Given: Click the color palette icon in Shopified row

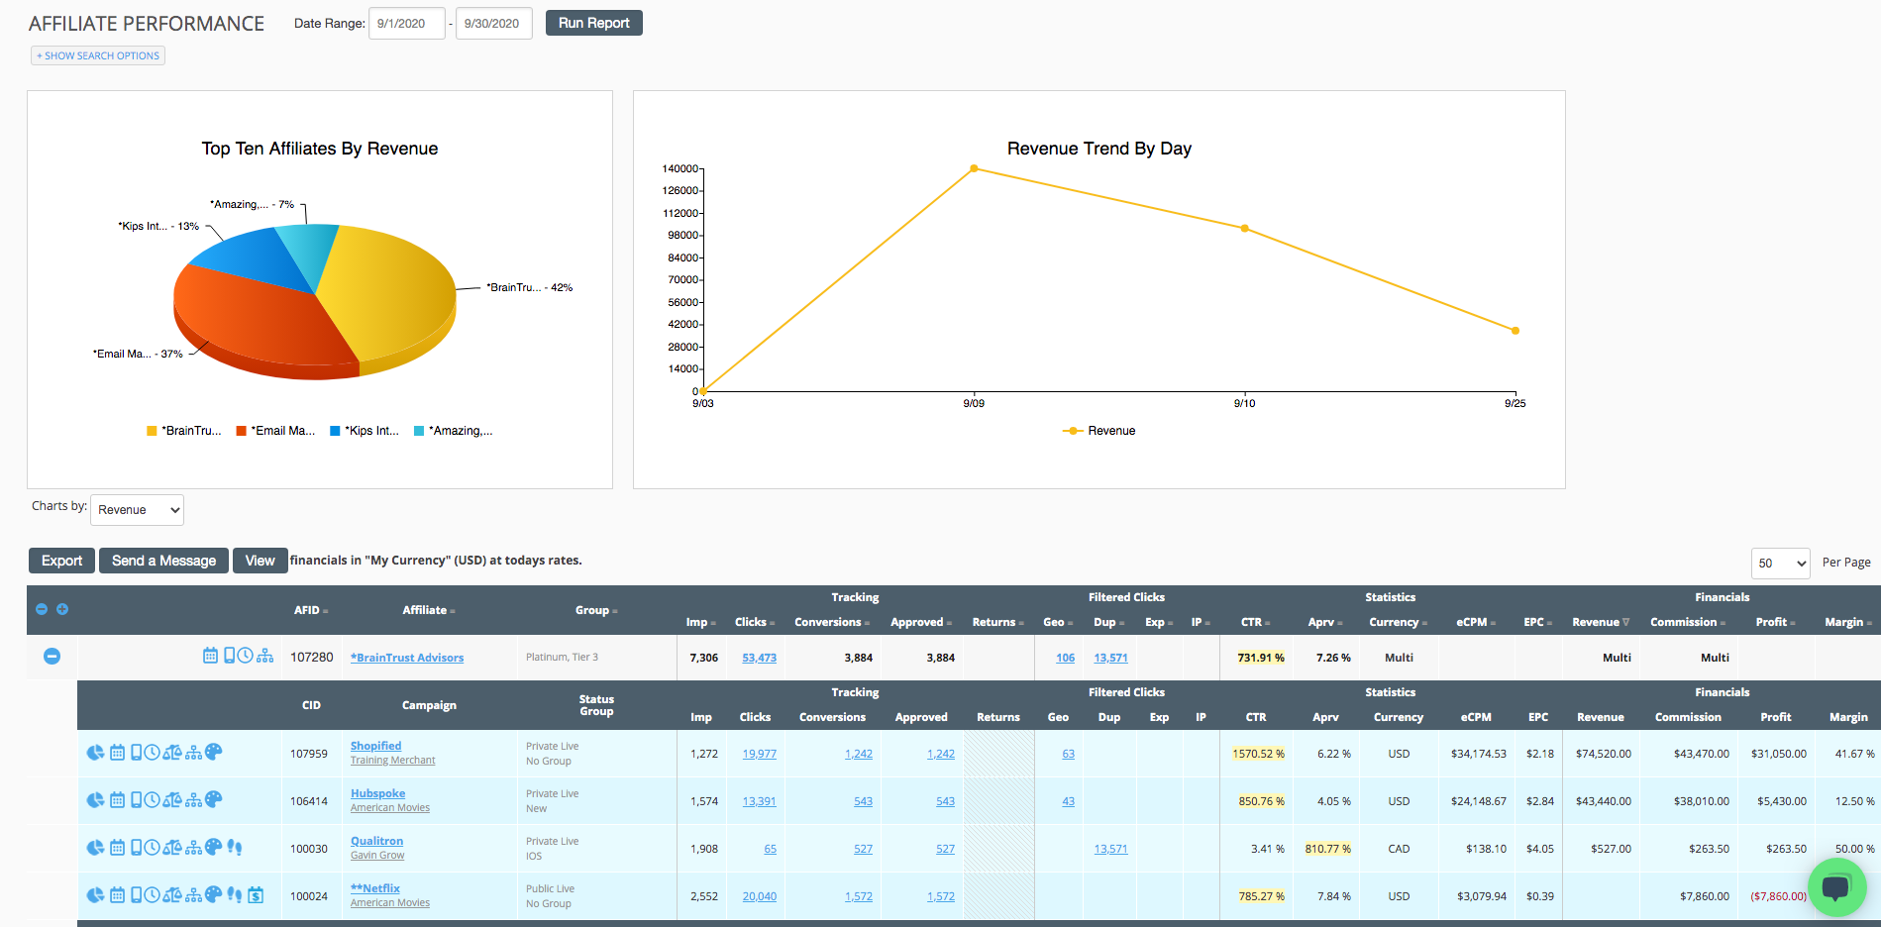Looking at the screenshot, I should tap(214, 753).
